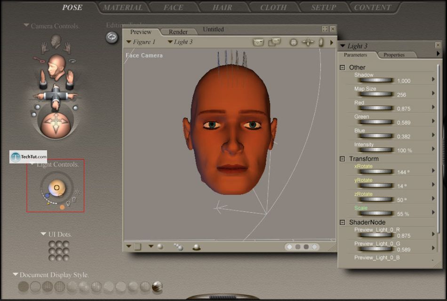This screenshot has height=301, width=447.
Task: Select the texture shaded document display style
Action: pos(157,286)
